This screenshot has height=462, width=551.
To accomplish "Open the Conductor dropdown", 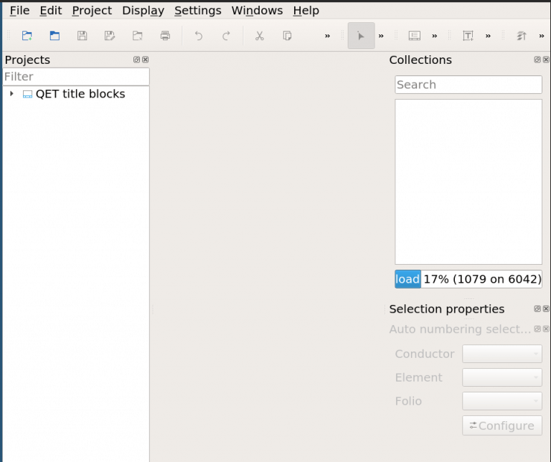I will point(501,354).
